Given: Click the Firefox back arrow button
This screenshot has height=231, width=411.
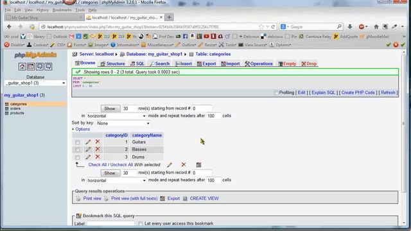Looking at the screenshot, I should click(9, 27).
